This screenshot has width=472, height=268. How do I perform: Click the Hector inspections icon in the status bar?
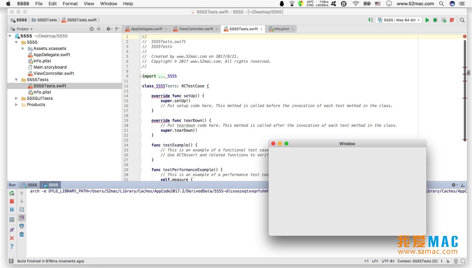coord(456,261)
